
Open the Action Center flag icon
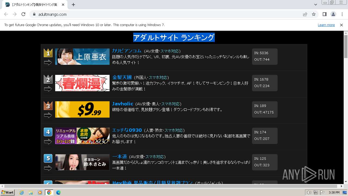(322, 192)
